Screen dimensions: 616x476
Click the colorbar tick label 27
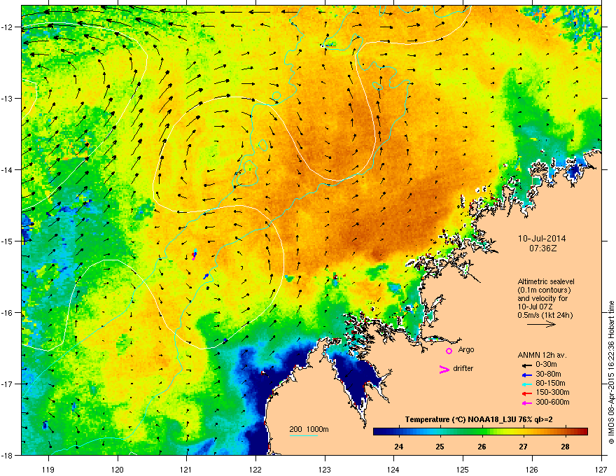pos(524,447)
